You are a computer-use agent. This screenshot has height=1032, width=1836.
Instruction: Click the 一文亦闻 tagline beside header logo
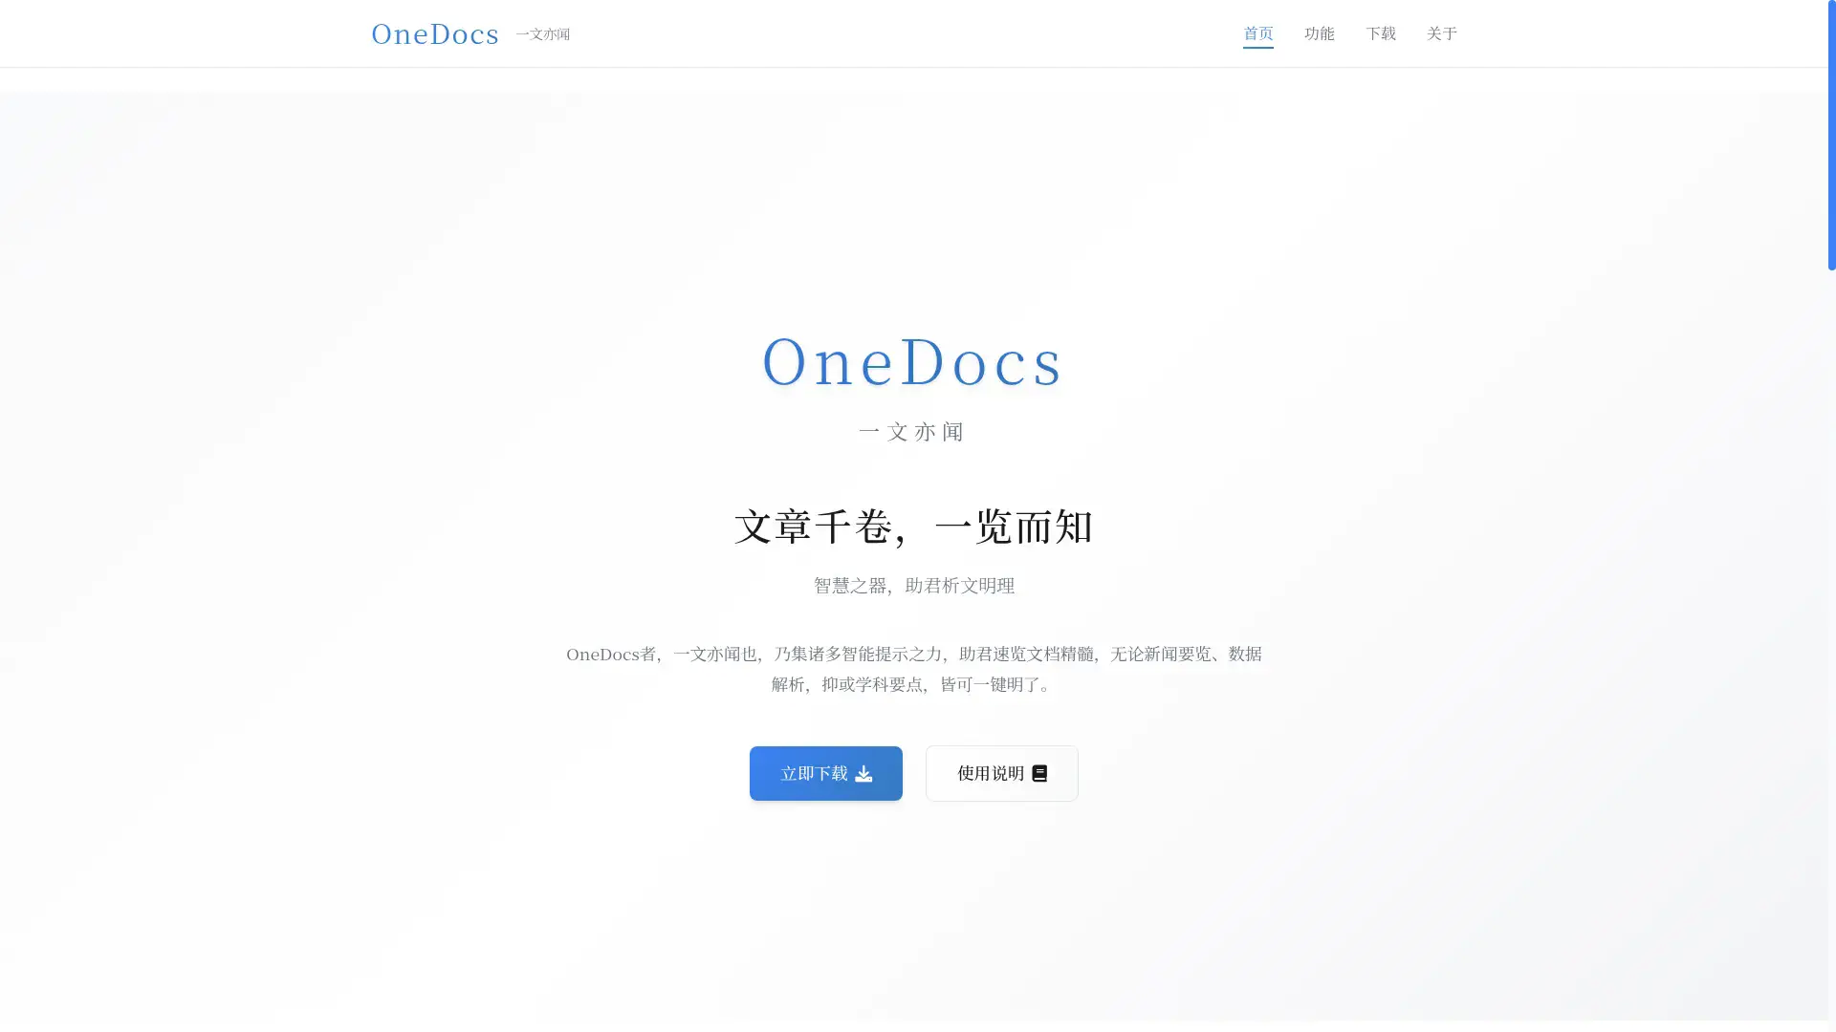coord(542,34)
